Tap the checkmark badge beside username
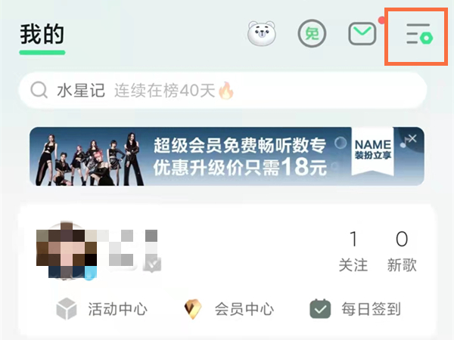The height and width of the screenshot is (340, 454). pos(152,264)
